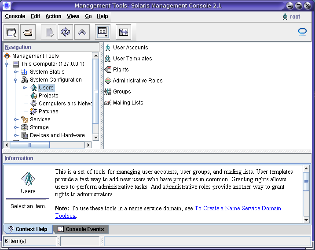The image size is (315, 250).
Task: Click the Mailing Lists icon
Action: point(108,103)
